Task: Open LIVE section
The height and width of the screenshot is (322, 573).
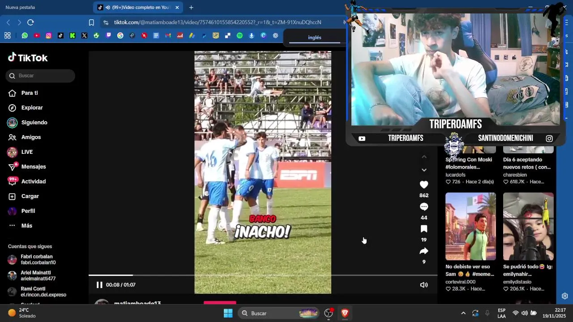Action: [x=27, y=152]
